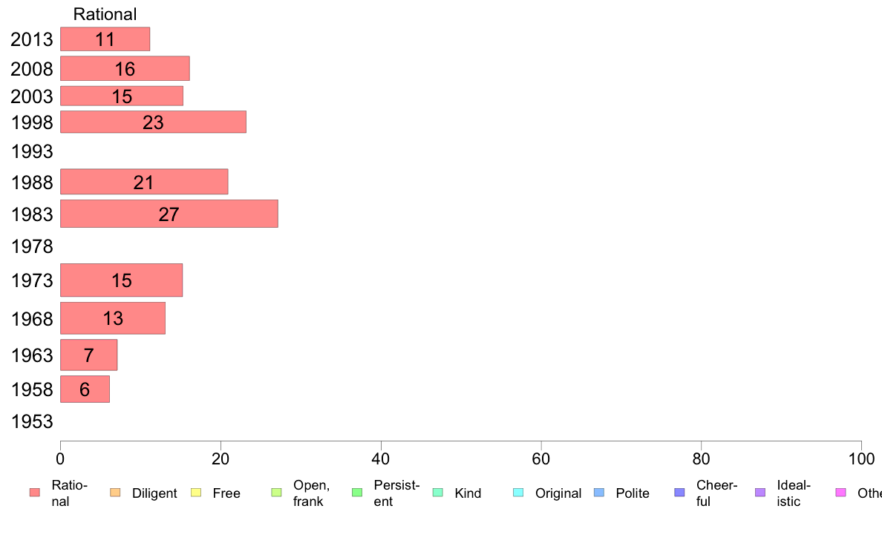The width and height of the screenshot is (882, 546).
Task: Click the Cheerful legend label
Action: [x=716, y=493]
